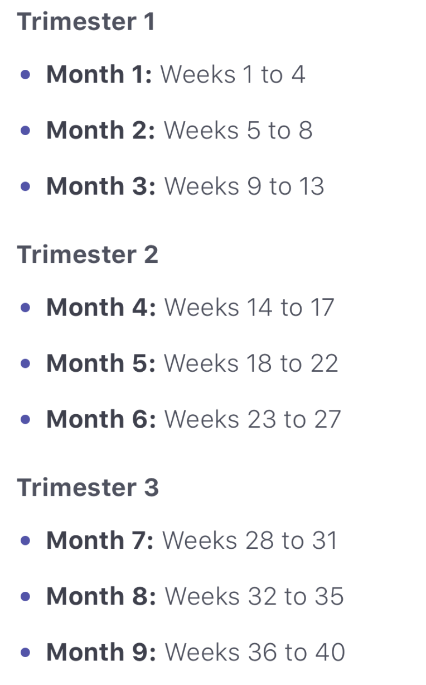Click the bold Month 7 label
This screenshot has width=426, height=685.
[100, 540]
